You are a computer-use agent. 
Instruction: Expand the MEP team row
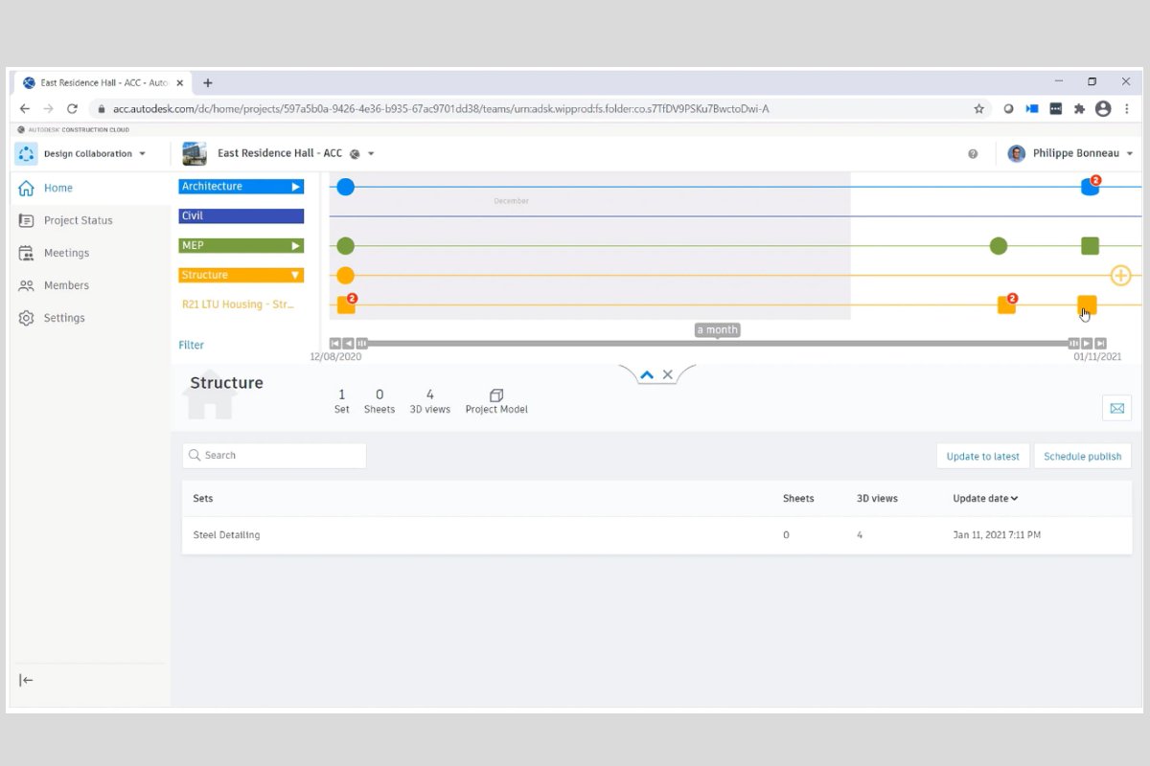coord(296,246)
